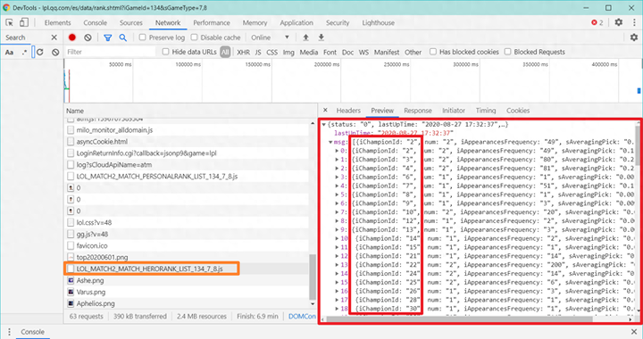Select the inspect element cursor icon
643x339 pixels.
point(10,22)
